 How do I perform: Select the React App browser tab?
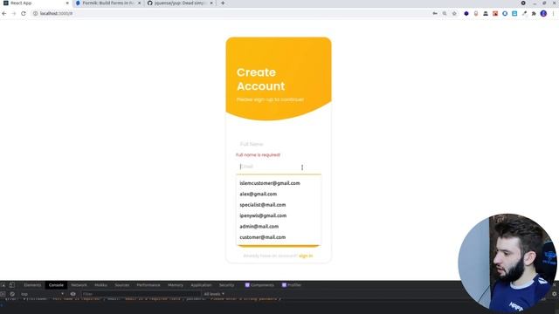coord(36,3)
